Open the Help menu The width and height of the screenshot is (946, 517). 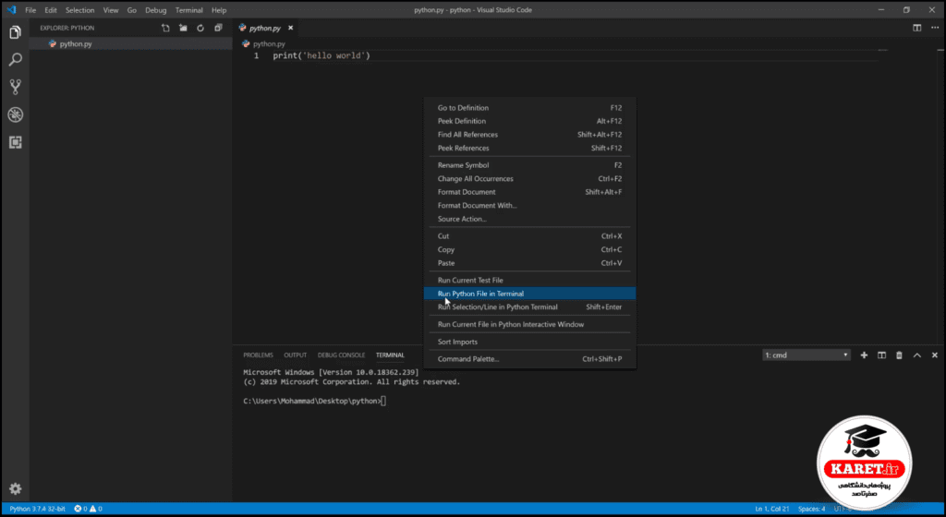219,10
